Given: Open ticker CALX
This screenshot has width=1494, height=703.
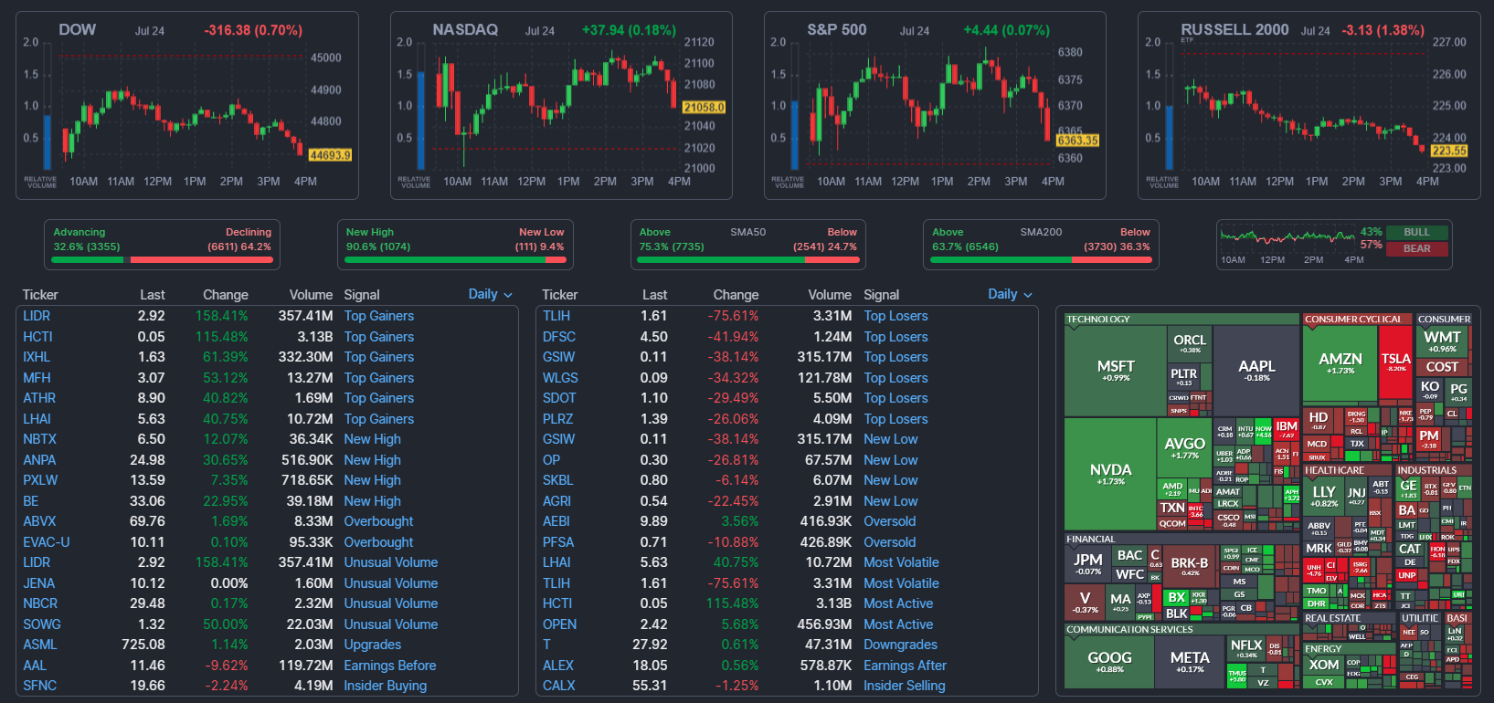Looking at the screenshot, I should 558,686.
